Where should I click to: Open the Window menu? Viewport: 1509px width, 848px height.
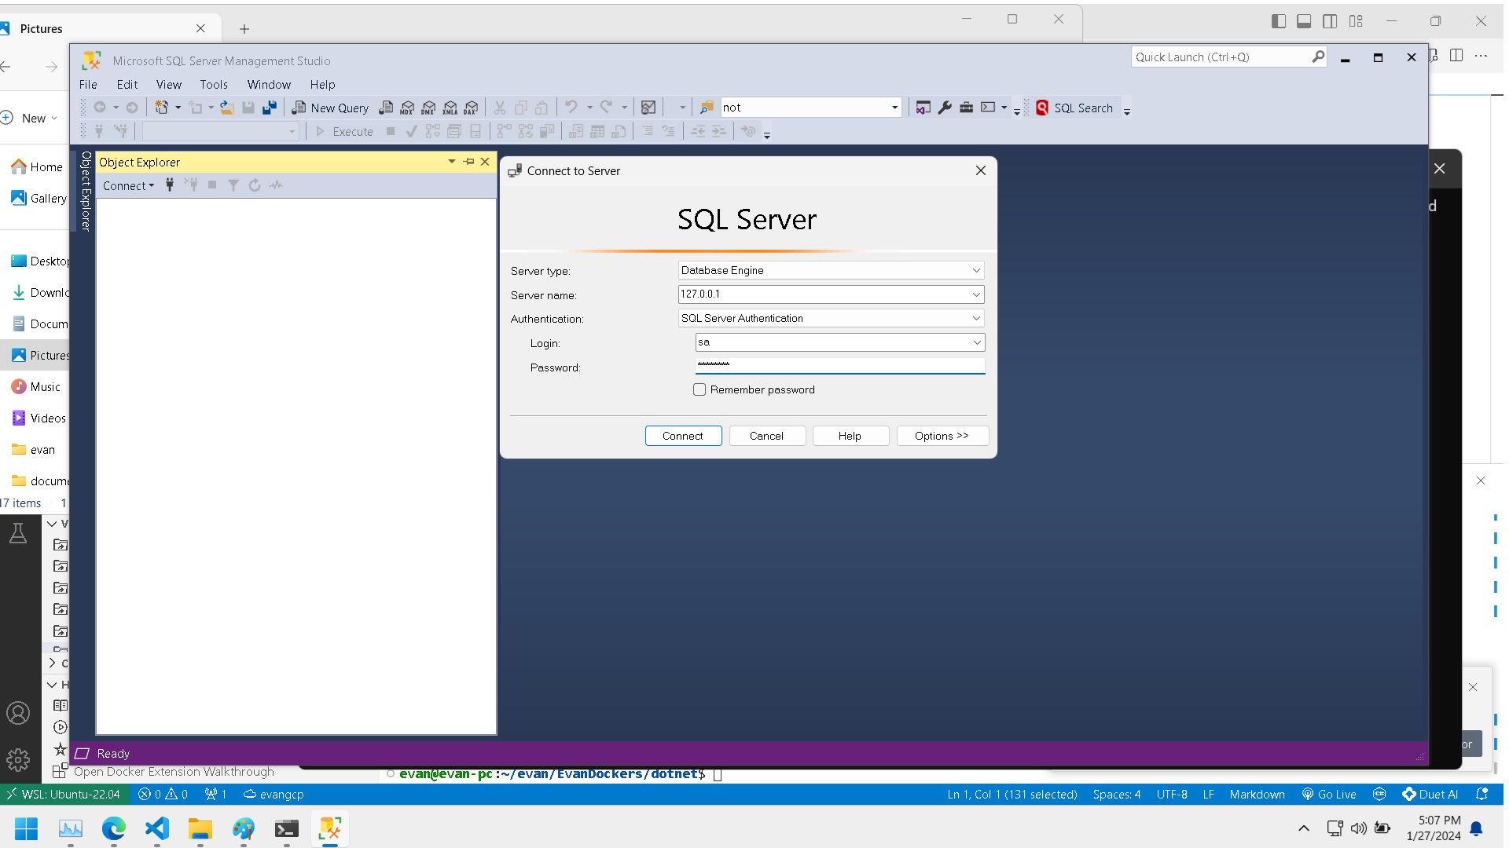click(269, 85)
